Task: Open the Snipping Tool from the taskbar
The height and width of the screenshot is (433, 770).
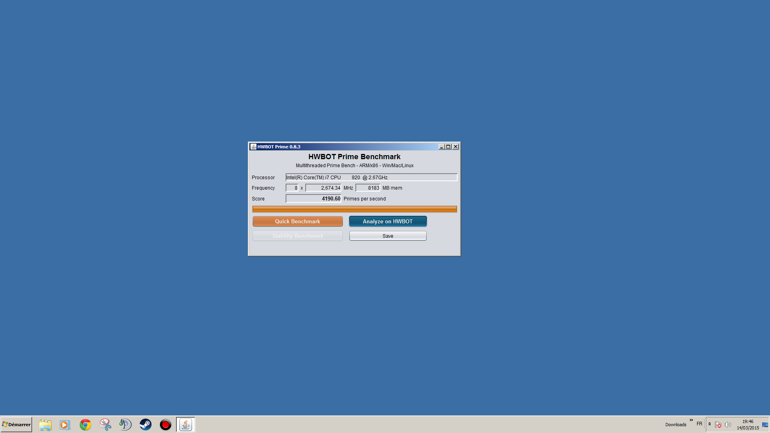Action: pyautogui.click(x=105, y=425)
